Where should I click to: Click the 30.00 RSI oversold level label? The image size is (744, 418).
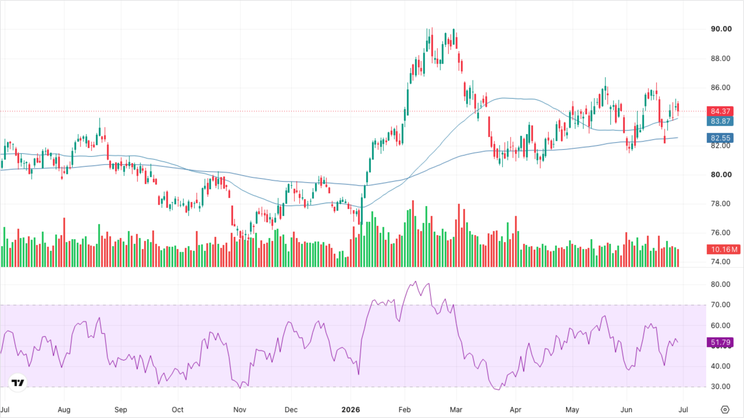click(720, 386)
